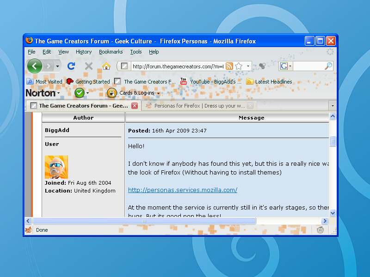The image size is (370, 277).
Task: Go back using the green Back arrow
Action: [x=34, y=66]
